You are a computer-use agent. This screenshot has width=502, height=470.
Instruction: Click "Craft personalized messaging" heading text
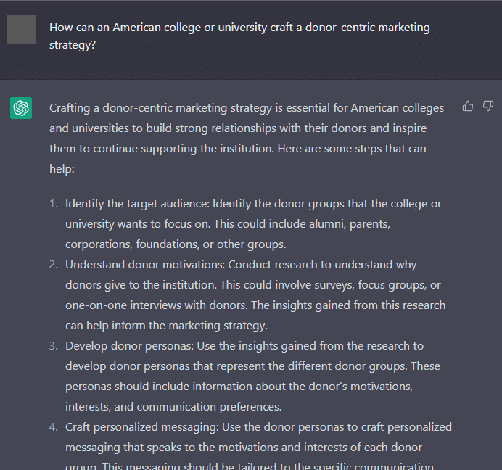coord(141,427)
